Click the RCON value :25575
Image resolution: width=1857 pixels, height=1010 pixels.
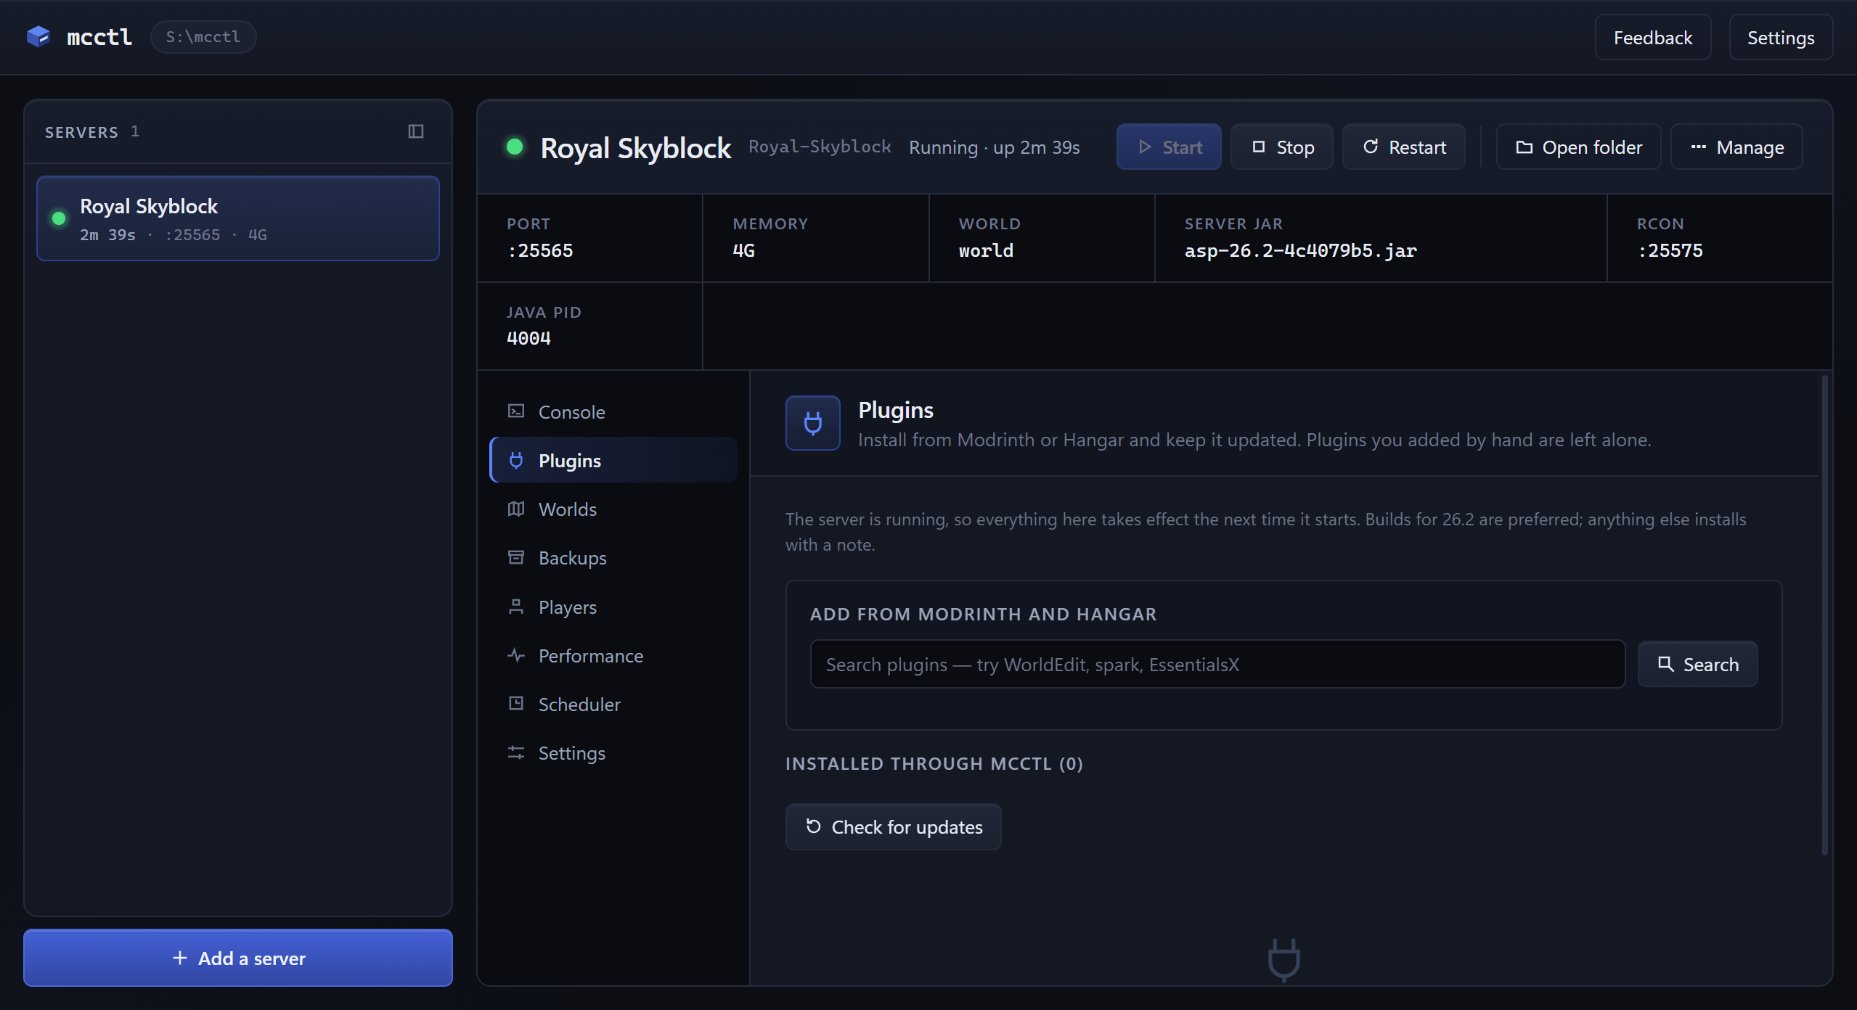pos(1670,250)
